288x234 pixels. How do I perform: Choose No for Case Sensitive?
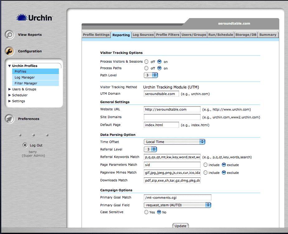(x=159, y=212)
